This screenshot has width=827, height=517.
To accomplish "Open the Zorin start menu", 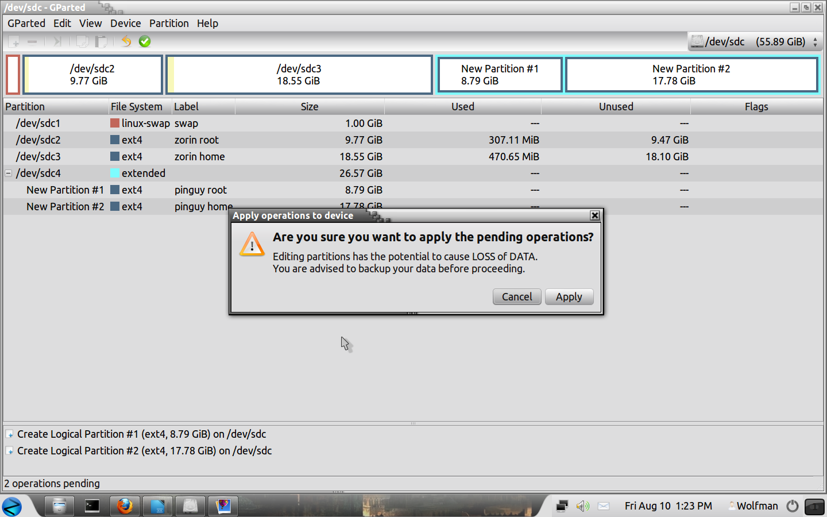I will coord(12,506).
